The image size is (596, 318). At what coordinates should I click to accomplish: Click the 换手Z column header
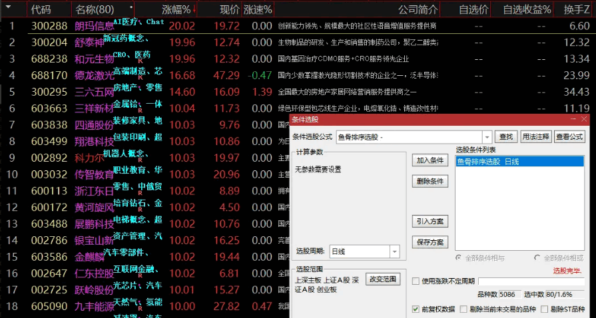tap(577, 9)
